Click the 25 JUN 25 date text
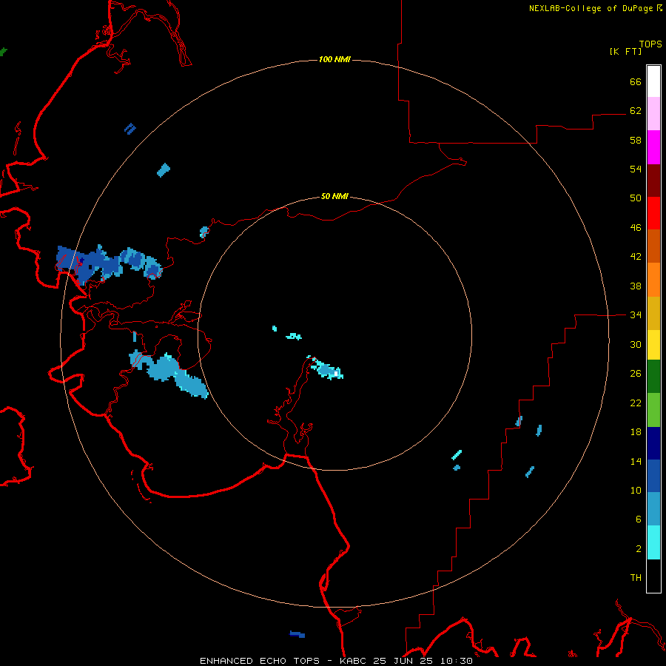 403,661
